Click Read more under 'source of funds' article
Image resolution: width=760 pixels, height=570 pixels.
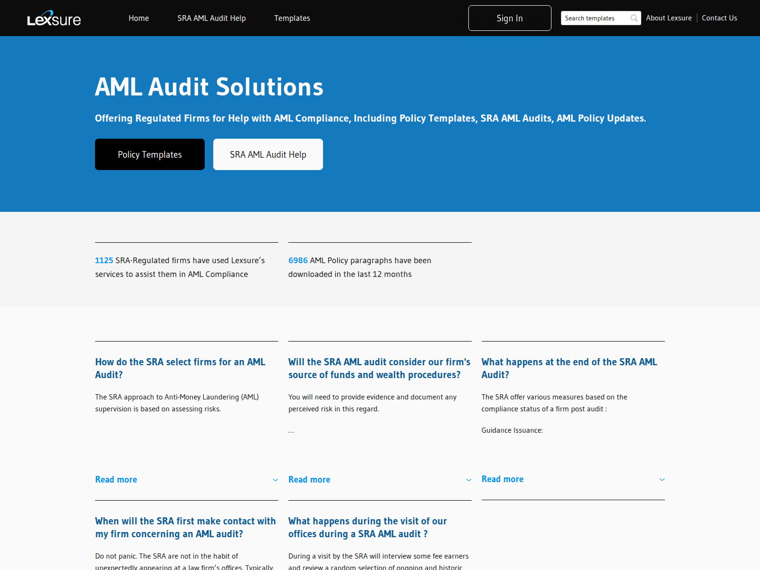(309, 480)
